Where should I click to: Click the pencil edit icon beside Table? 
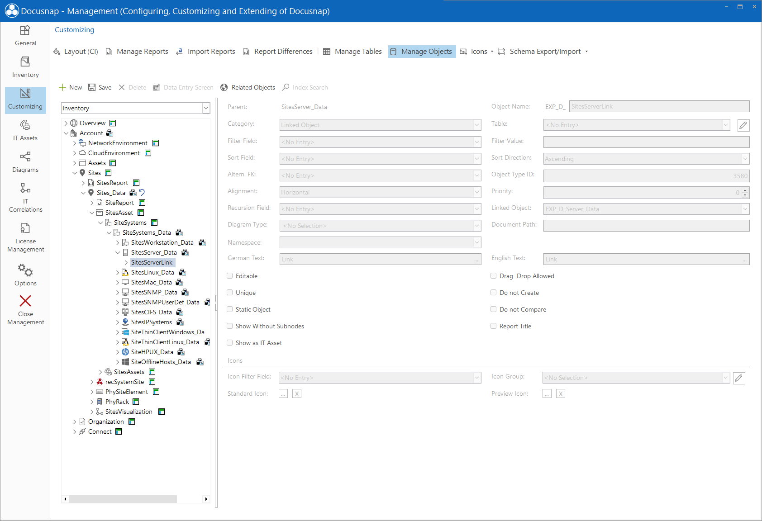743,125
